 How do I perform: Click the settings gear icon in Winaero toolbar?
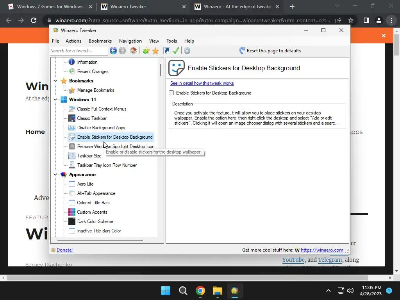click(187, 51)
